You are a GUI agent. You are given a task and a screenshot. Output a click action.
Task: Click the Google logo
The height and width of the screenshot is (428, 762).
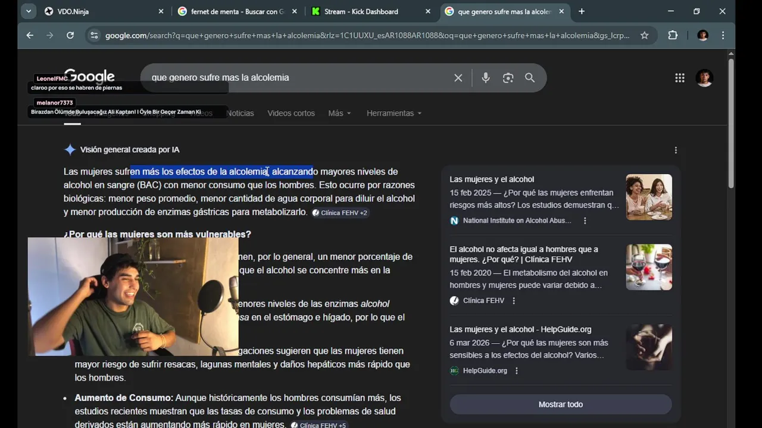click(89, 77)
